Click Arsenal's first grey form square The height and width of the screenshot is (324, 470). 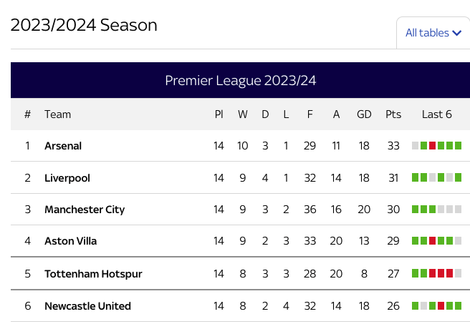[415, 146]
